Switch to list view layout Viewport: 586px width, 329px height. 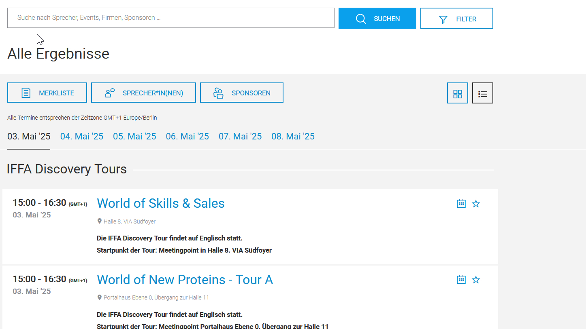point(482,93)
